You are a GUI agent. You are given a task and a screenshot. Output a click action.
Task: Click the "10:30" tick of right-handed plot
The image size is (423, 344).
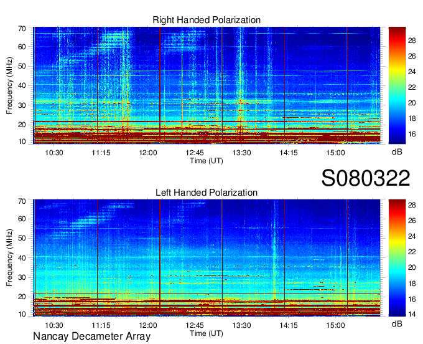pos(54,153)
